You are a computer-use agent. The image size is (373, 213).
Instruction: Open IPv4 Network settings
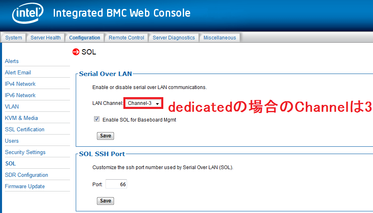tap(20, 84)
